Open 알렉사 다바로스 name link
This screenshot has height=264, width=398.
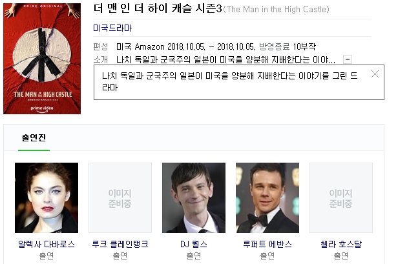(47, 244)
